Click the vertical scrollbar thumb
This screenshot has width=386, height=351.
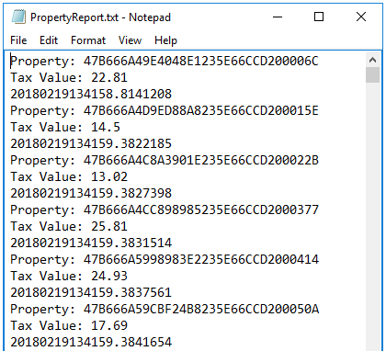pos(372,74)
